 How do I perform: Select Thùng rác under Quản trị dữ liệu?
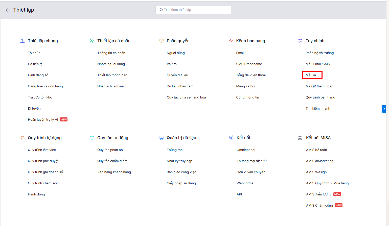click(x=175, y=150)
